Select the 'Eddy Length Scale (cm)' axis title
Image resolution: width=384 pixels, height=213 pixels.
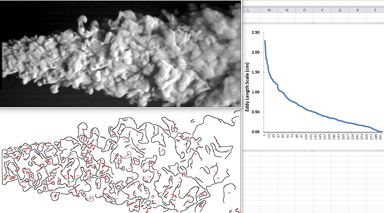(x=247, y=82)
